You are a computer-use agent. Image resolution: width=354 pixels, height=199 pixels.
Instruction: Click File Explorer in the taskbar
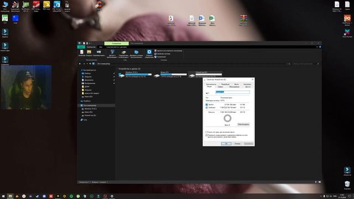(10, 196)
